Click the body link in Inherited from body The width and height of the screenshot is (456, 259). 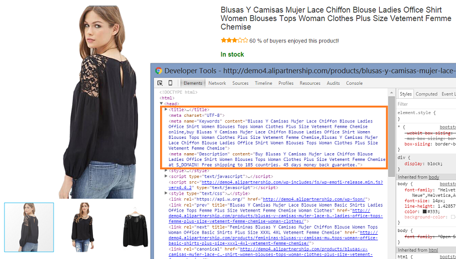coord(433,177)
